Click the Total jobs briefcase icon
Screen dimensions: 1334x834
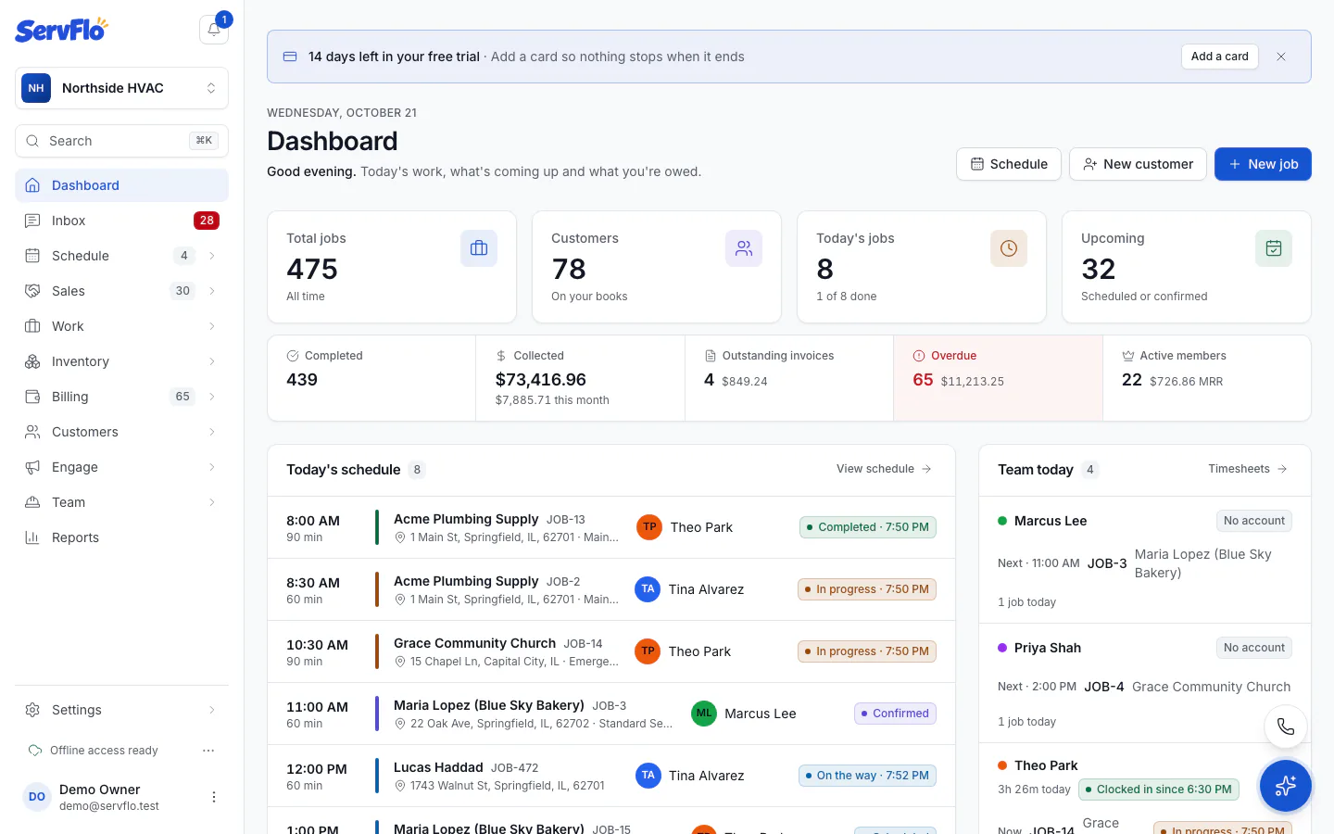pyautogui.click(x=479, y=248)
